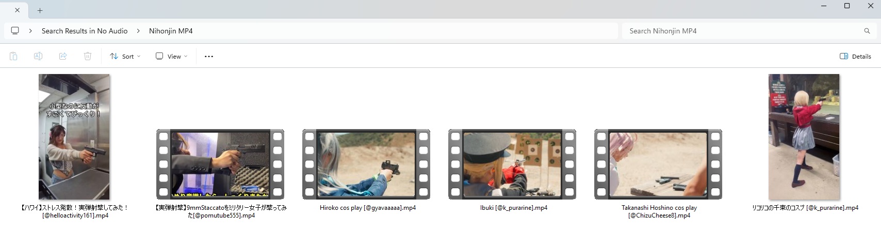Screen dimensions: 881x234
Task: Click file name containing '9mmStaccato'
Action: [x=221, y=211]
